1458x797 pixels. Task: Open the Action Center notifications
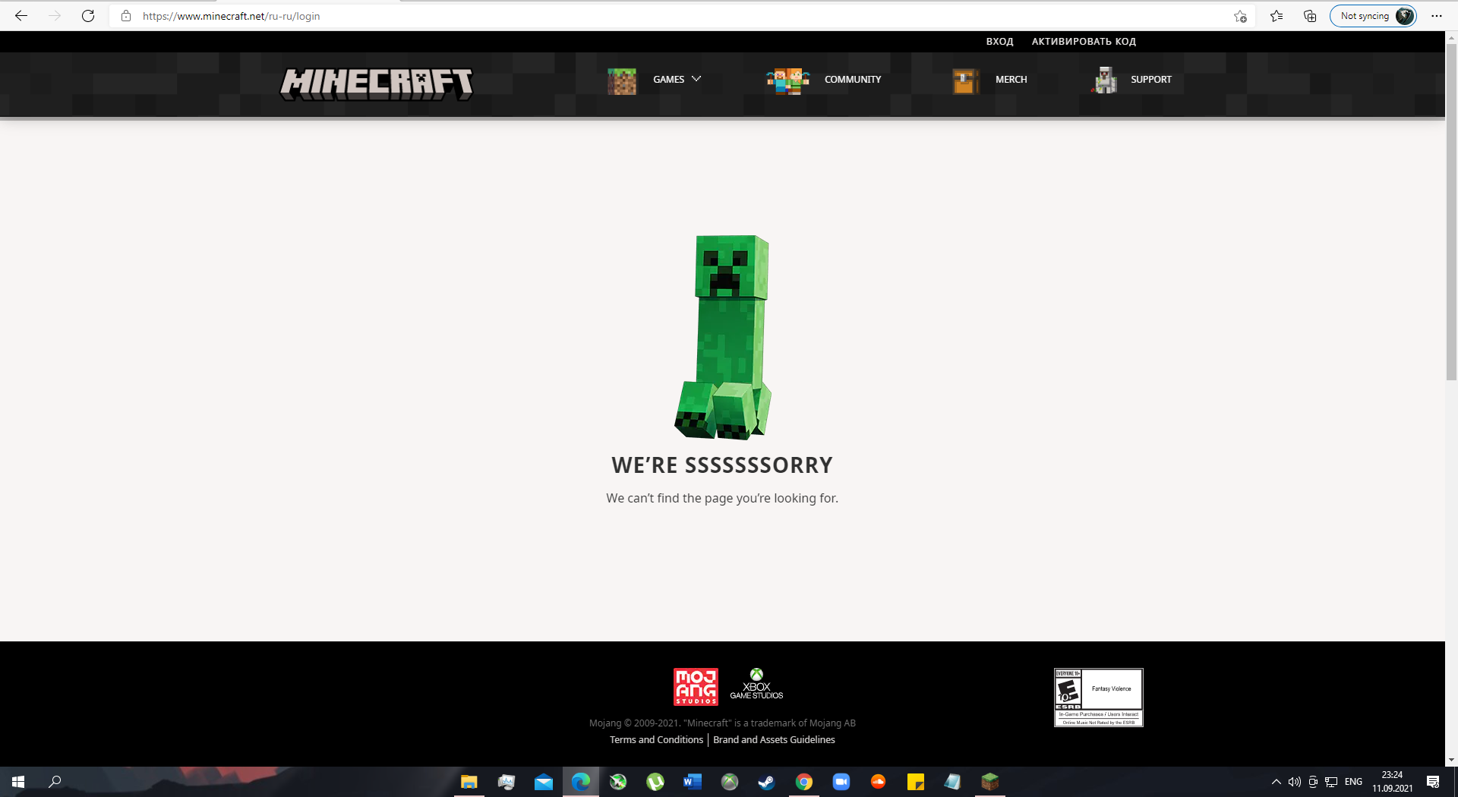(1433, 782)
